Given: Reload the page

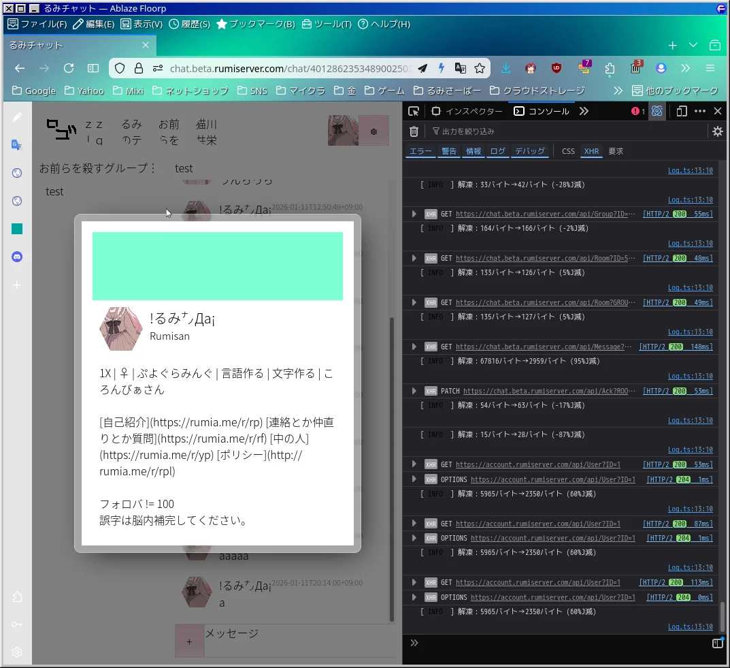Looking at the screenshot, I should [x=69, y=68].
